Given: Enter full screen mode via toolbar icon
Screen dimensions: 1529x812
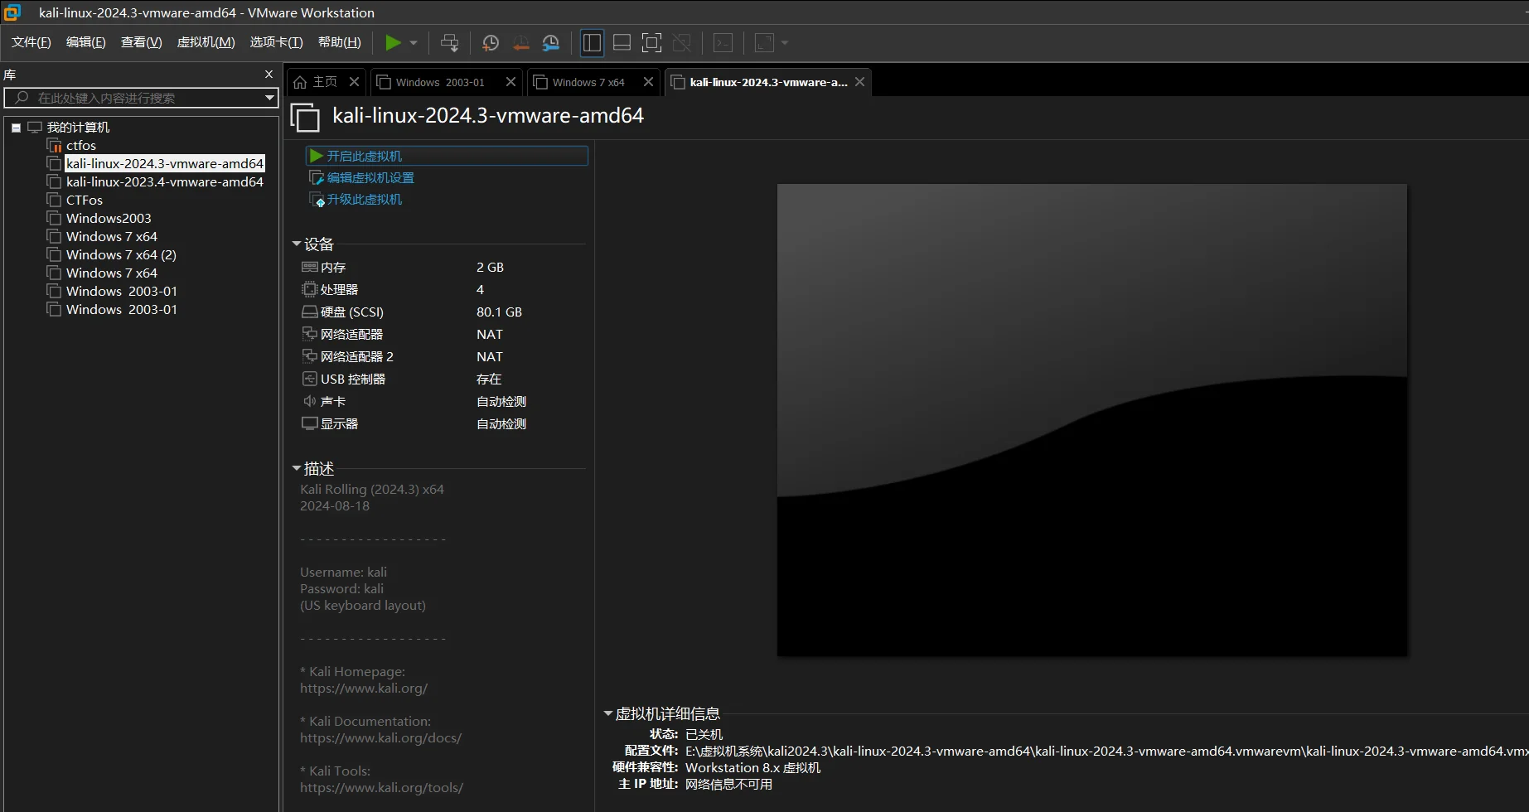Looking at the screenshot, I should (x=651, y=42).
